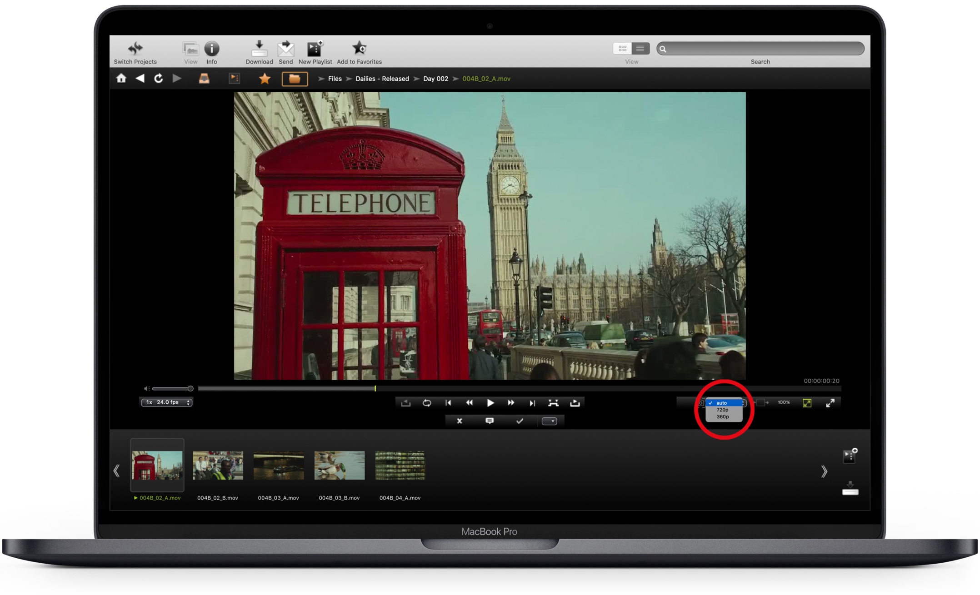The height and width of the screenshot is (595, 980).
Task: Select the 004B_03_B.mov thumbnail
Action: click(339, 465)
